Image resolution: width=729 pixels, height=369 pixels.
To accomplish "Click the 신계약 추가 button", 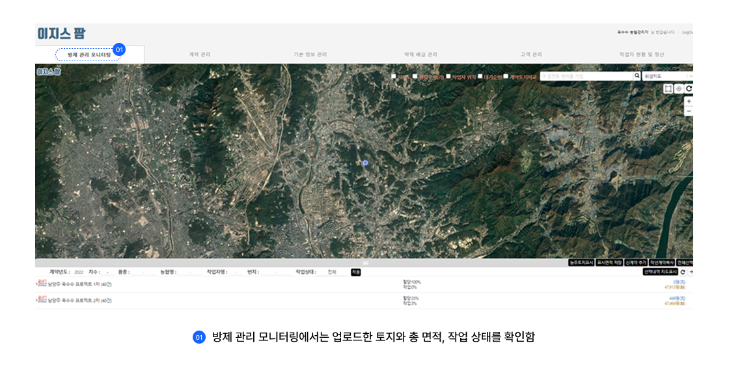I will click(x=635, y=262).
